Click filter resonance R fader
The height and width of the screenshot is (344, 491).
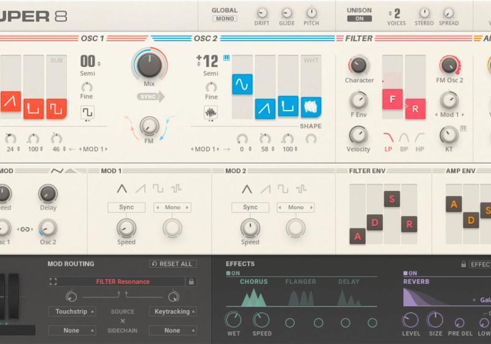[416, 109]
